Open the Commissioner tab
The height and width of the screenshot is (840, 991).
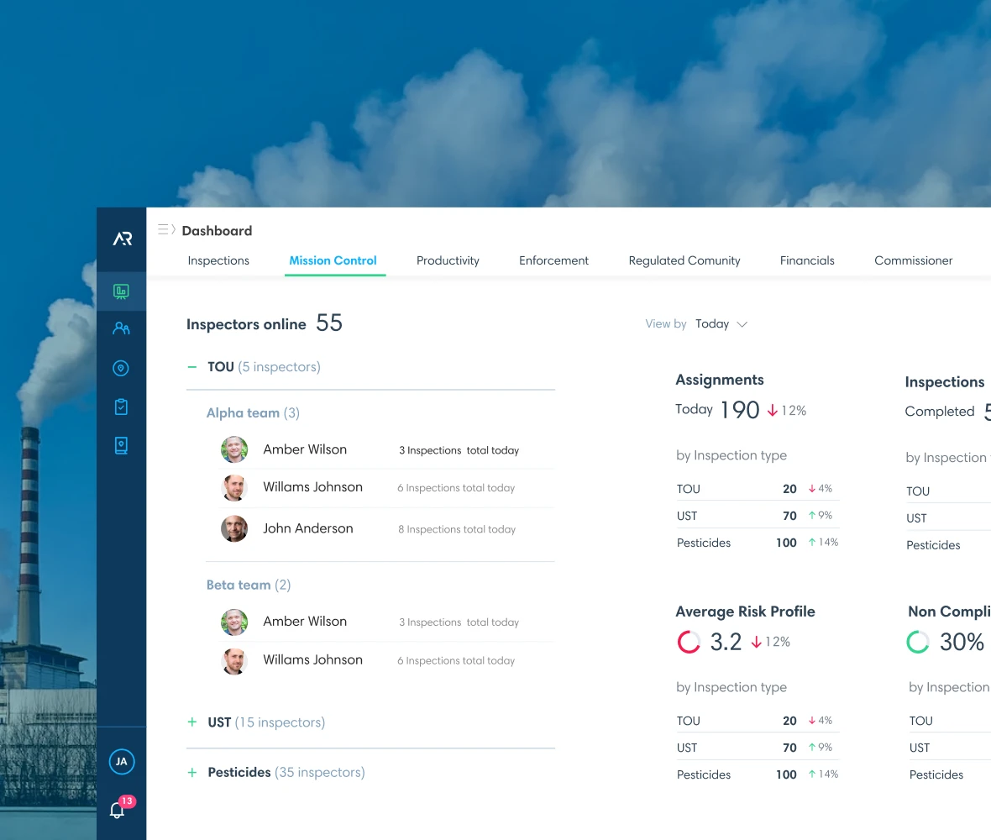[913, 260]
